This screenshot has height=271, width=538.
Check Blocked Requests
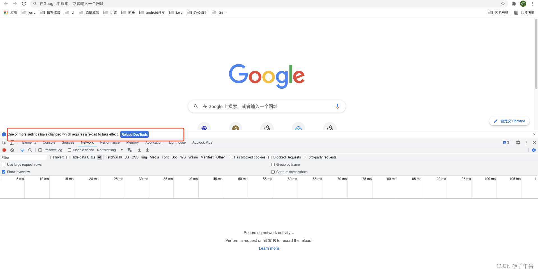270,157
